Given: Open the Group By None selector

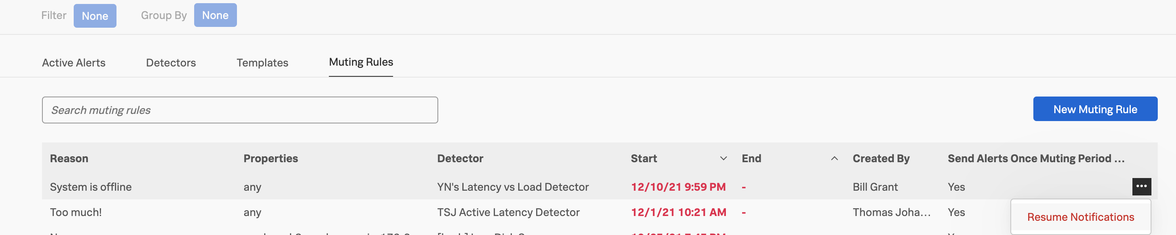Looking at the screenshot, I should pyautogui.click(x=215, y=15).
